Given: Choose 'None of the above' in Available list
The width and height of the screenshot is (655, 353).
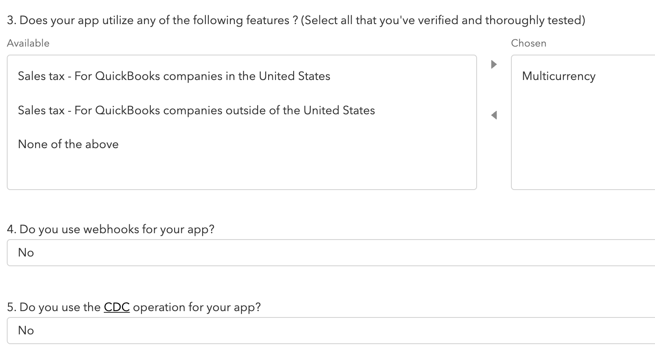Looking at the screenshot, I should pos(68,144).
